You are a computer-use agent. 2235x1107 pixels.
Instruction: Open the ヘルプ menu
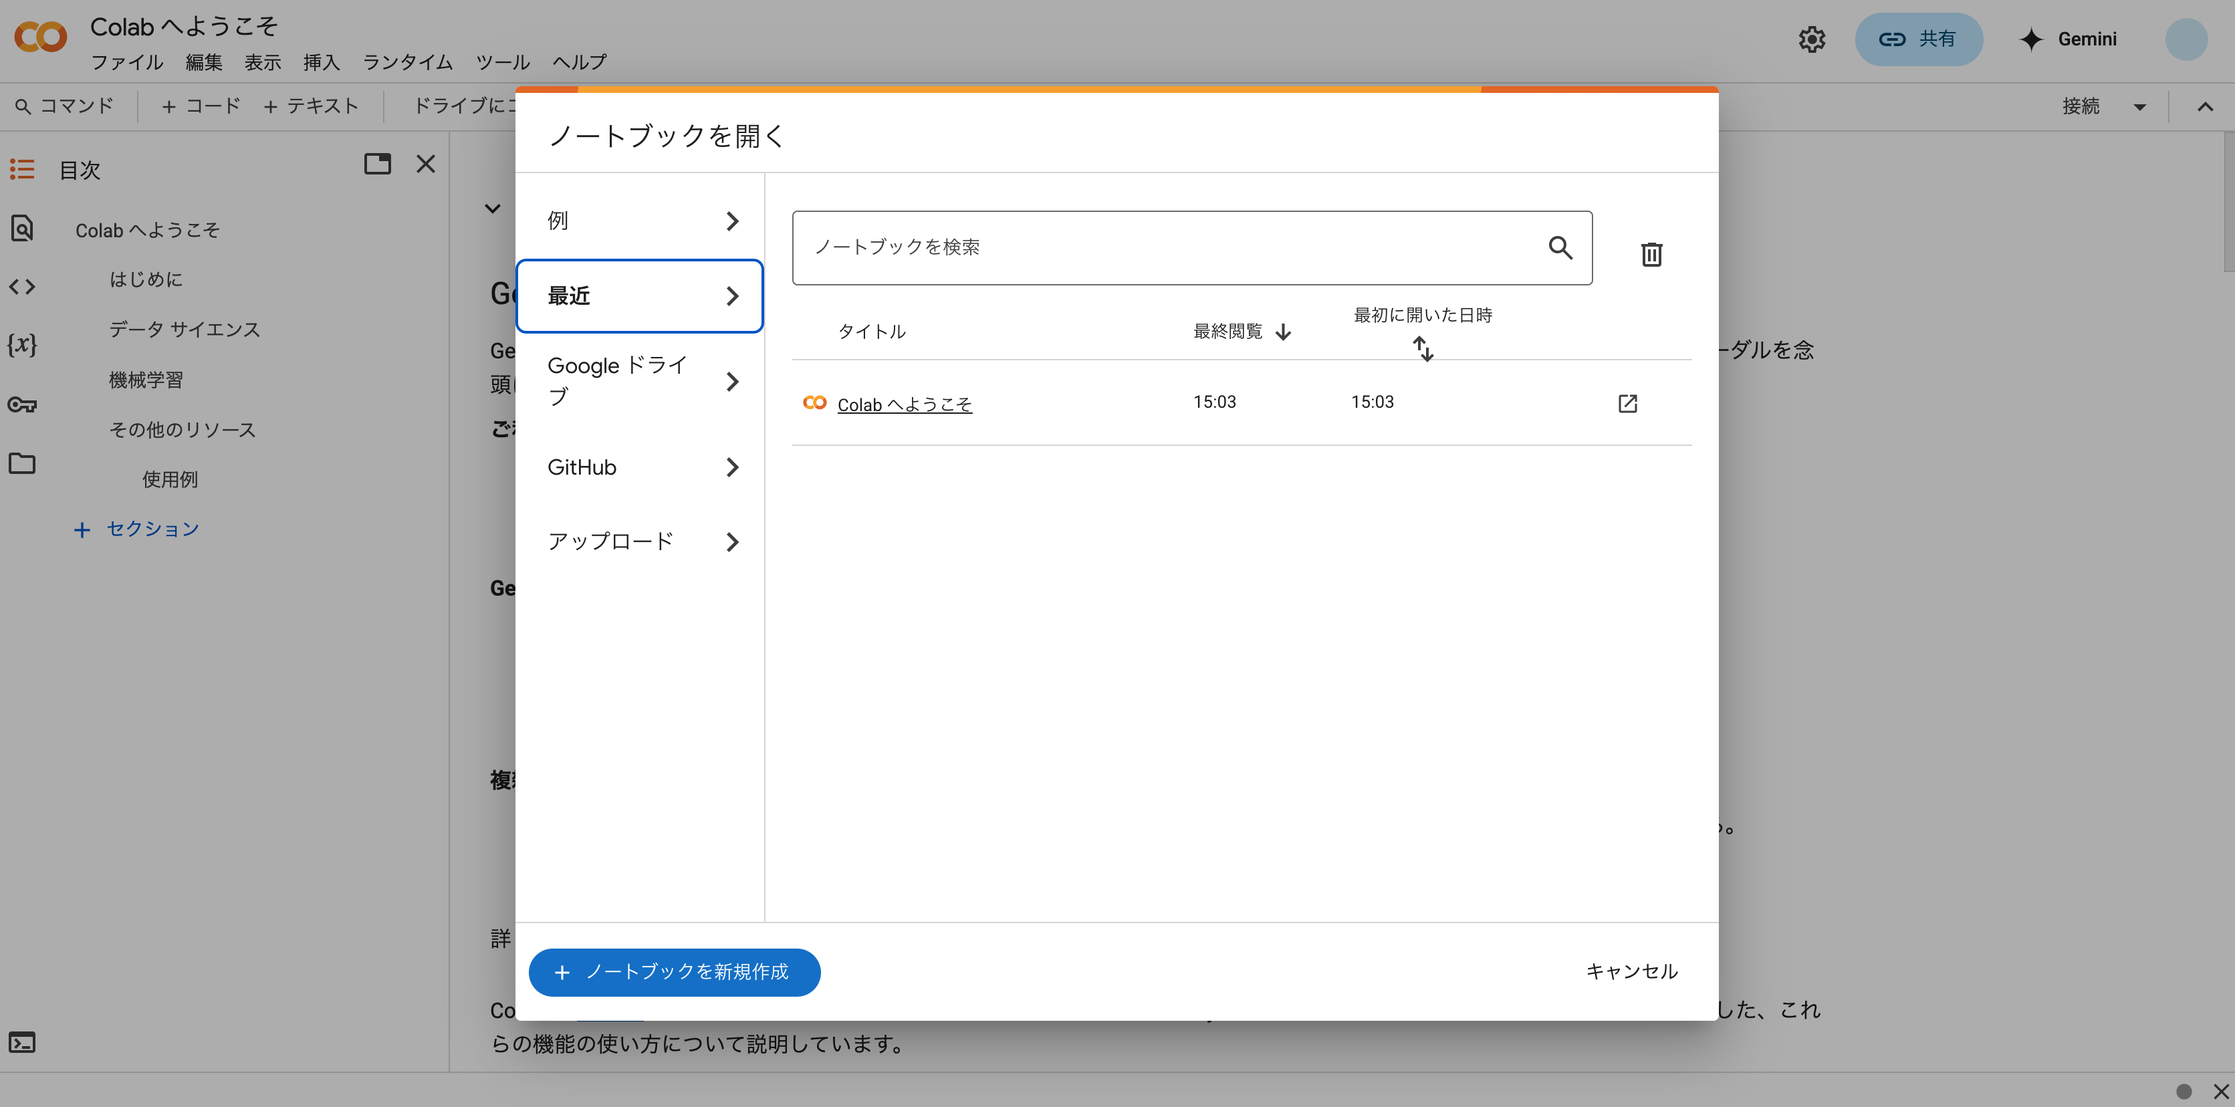[580, 62]
